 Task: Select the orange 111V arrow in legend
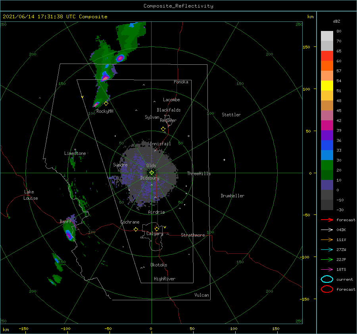coord(327,239)
